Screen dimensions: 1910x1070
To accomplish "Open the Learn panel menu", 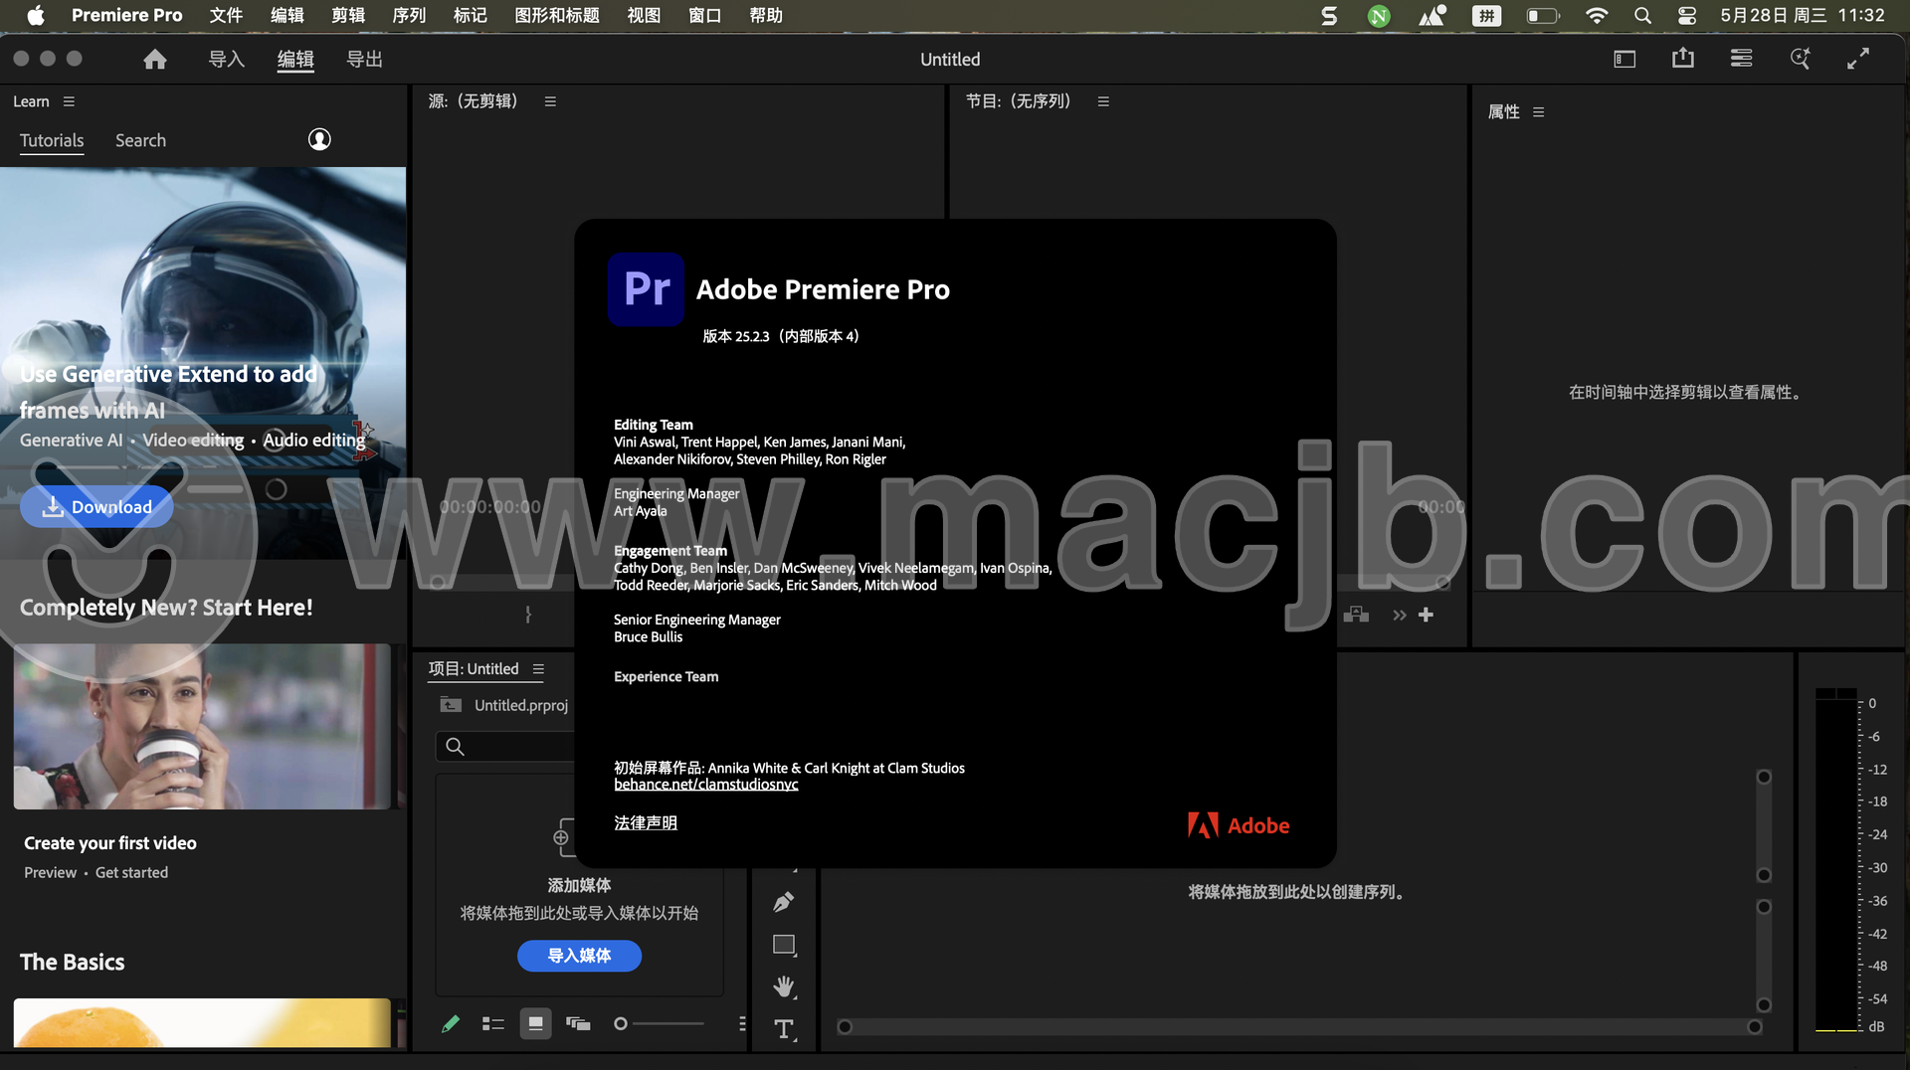I will pos(69,101).
